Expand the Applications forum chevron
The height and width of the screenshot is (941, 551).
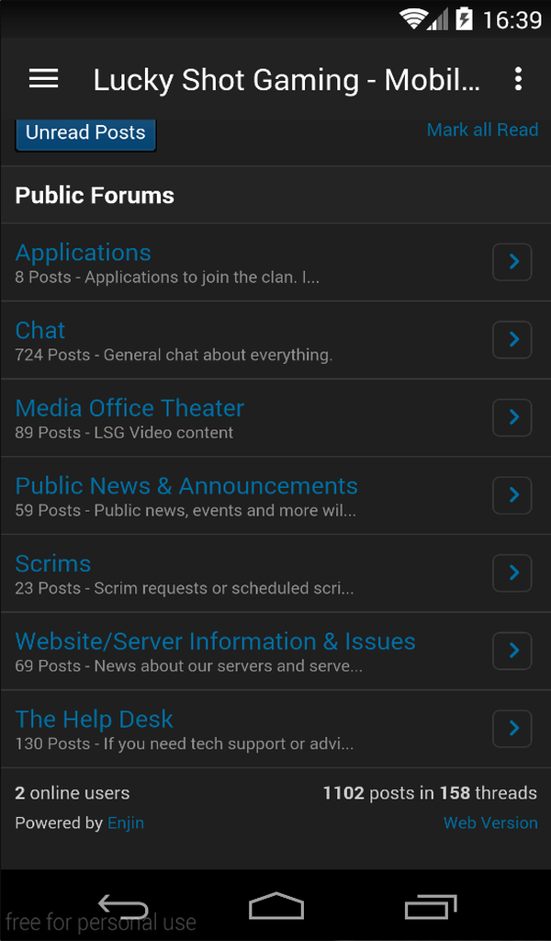[x=512, y=262]
